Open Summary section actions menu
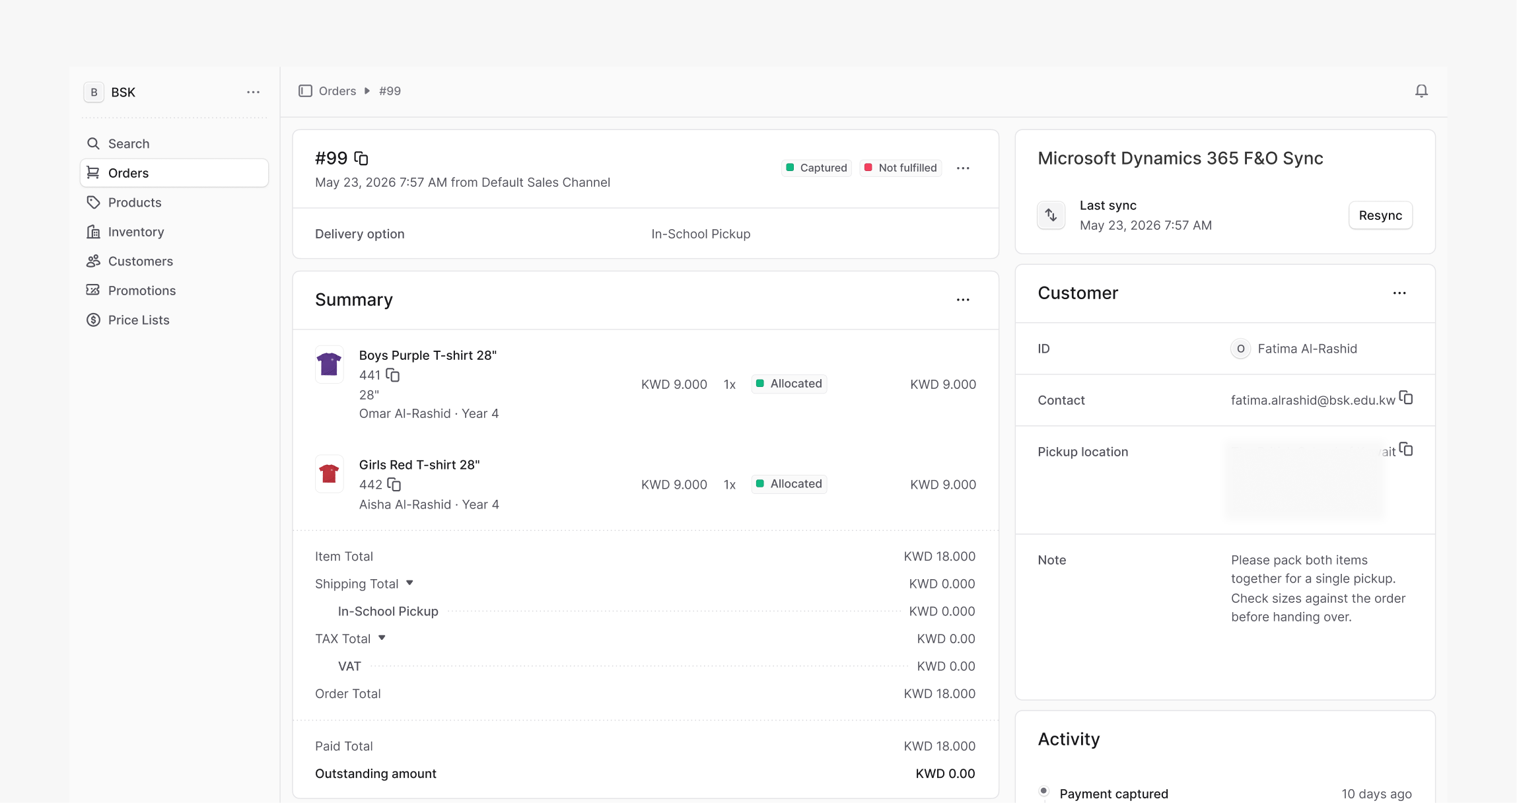Image resolution: width=1517 pixels, height=803 pixels. tap(963, 300)
